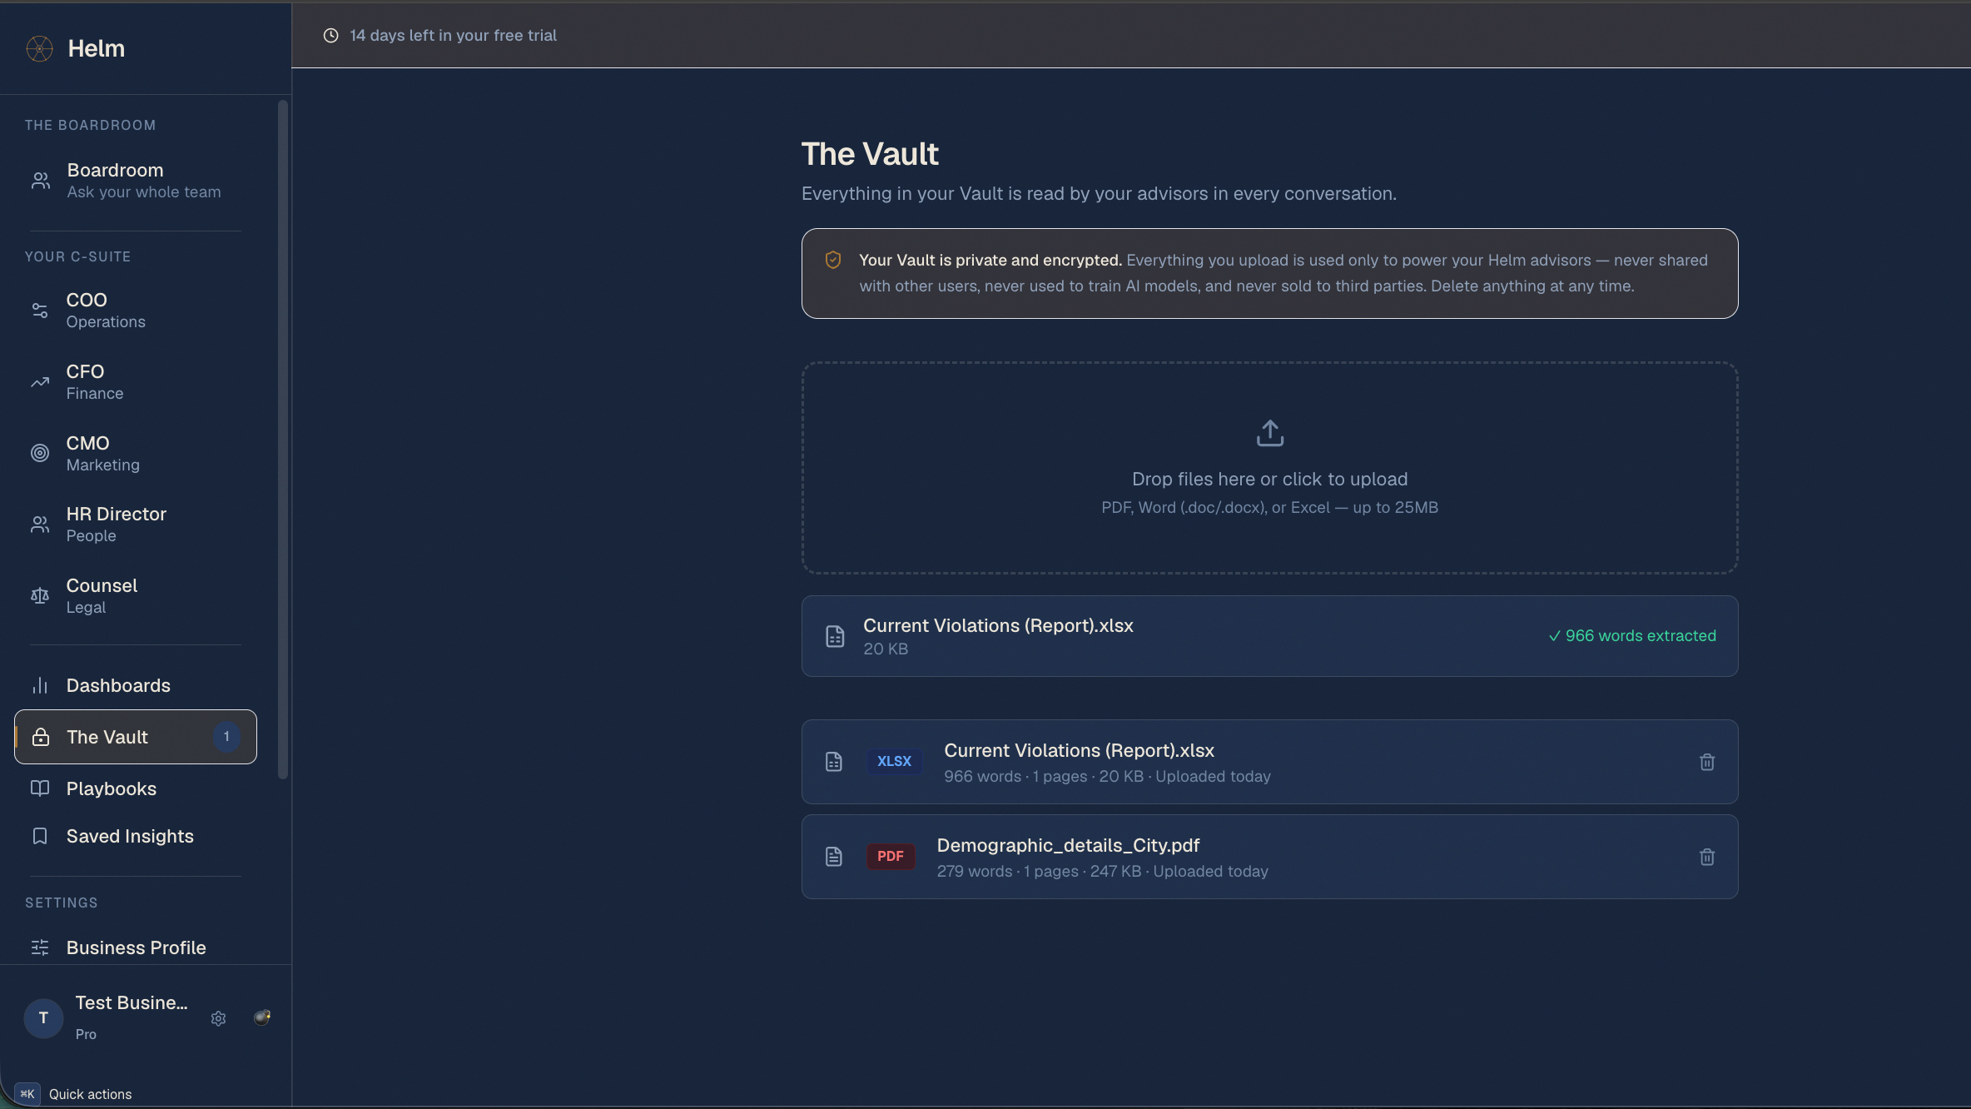The height and width of the screenshot is (1109, 1971).
Task: Open HR Director People advisor
Action: (136, 525)
